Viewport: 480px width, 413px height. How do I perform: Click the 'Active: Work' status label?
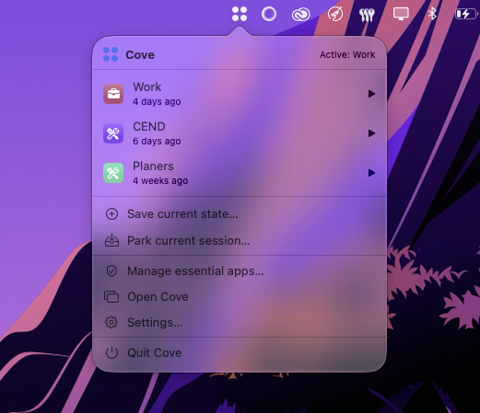pos(347,54)
